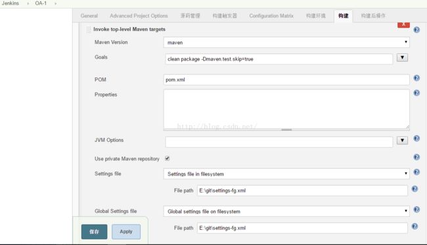Focus the JVM Options input field
Viewport: 427px width, 245px height.
(x=279, y=142)
